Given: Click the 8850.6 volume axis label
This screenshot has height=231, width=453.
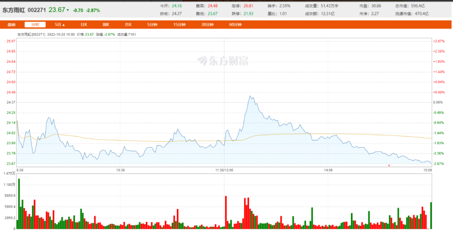Looking at the screenshot, I should (10, 195).
